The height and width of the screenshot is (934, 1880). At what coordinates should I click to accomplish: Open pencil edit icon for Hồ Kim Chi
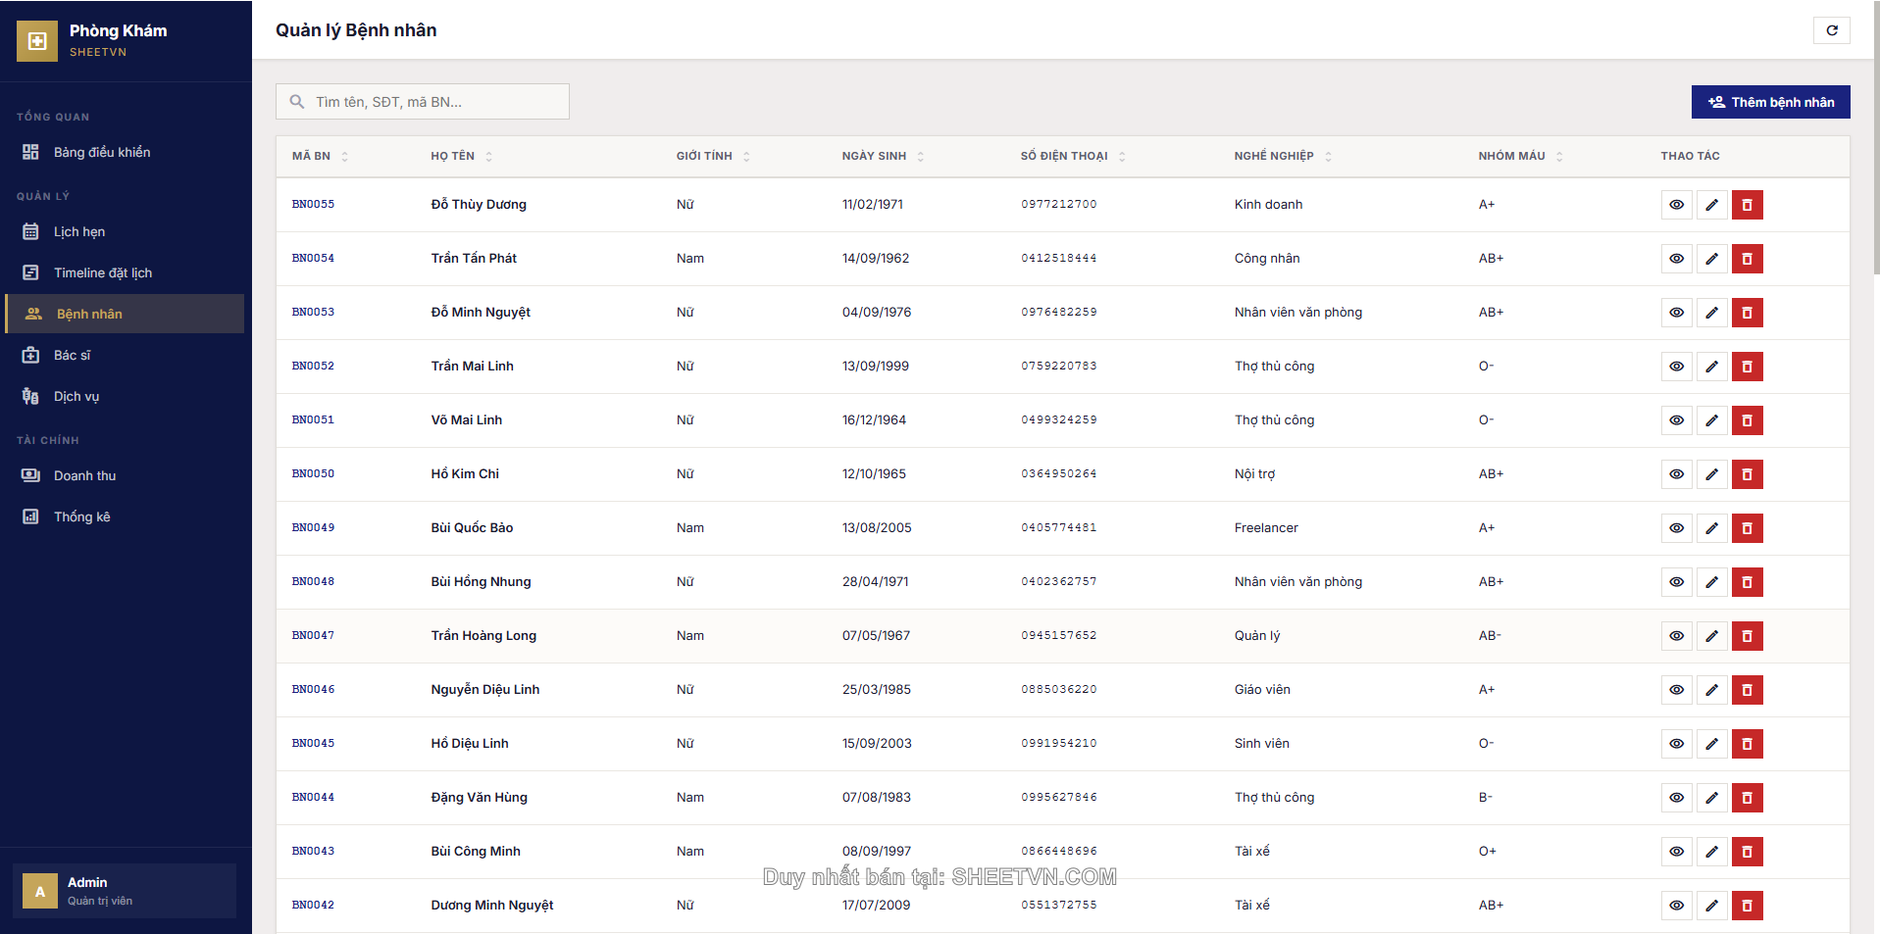1711,474
